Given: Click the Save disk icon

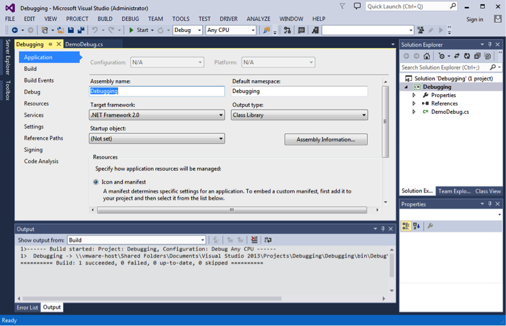Looking at the screenshot, I should 71,30.
